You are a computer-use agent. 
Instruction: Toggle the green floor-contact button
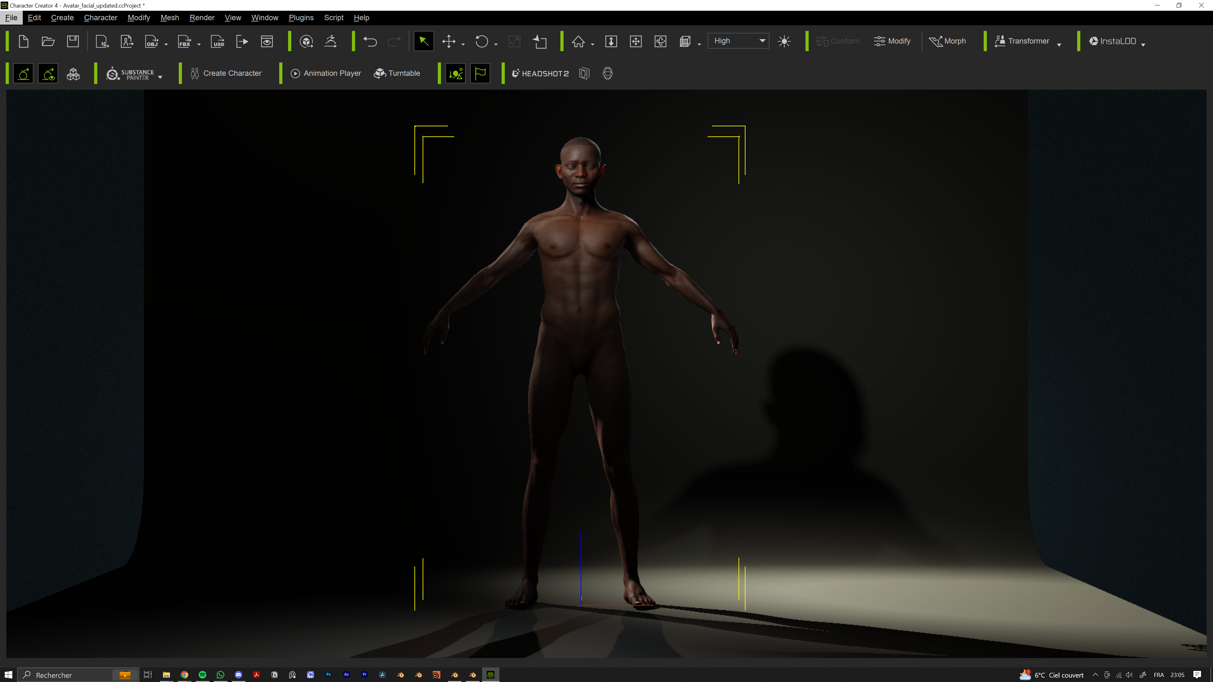click(x=455, y=74)
